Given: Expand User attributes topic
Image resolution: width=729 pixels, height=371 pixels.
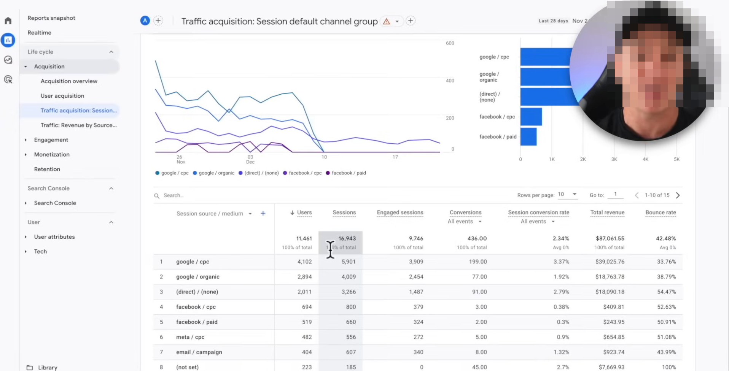Looking at the screenshot, I should click(25, 237).
